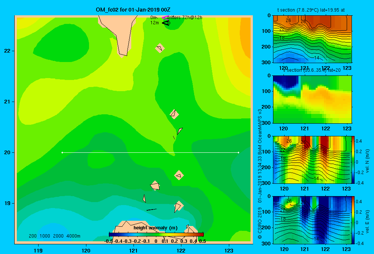Click the '200' depth contour legend value
The height and width of the screenshot is (254, 374).
click(33, 236)
